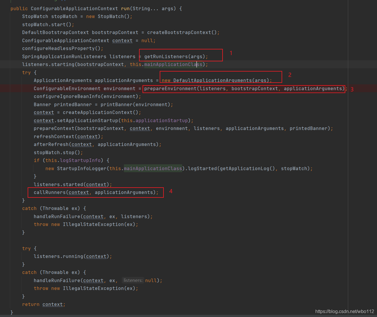Viewport: 377px width, 317px height.
Task: Click handleRunFailure with the listeners argument
Action: point(57,217)
